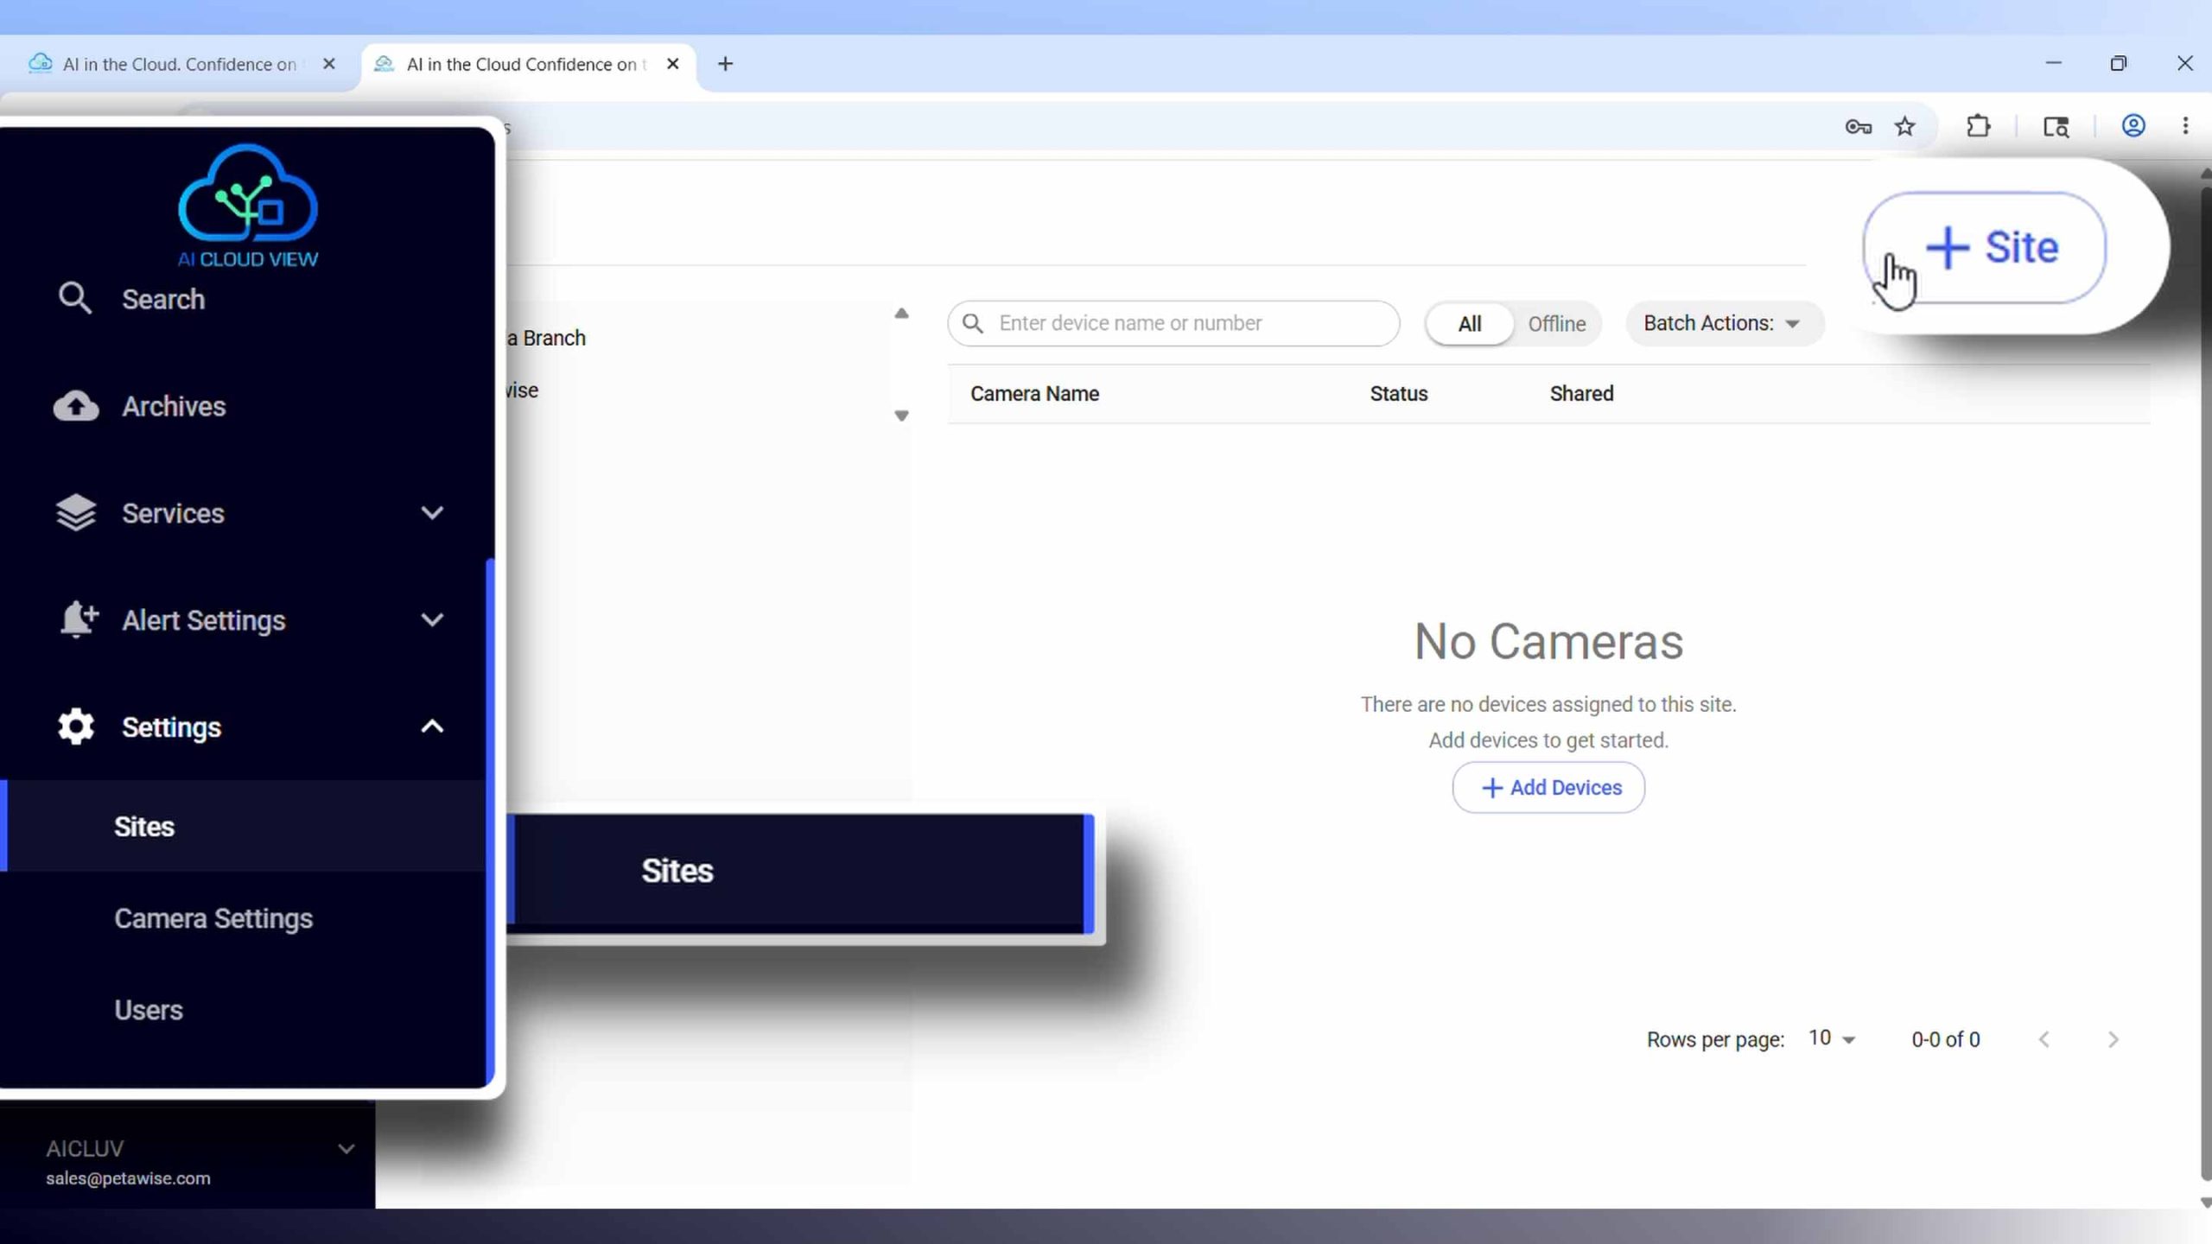Image resolution: width=2212 pixels, height=1244 pixels.
Task: Click the tab search icon in toolbar
Action: point(2056,127)
